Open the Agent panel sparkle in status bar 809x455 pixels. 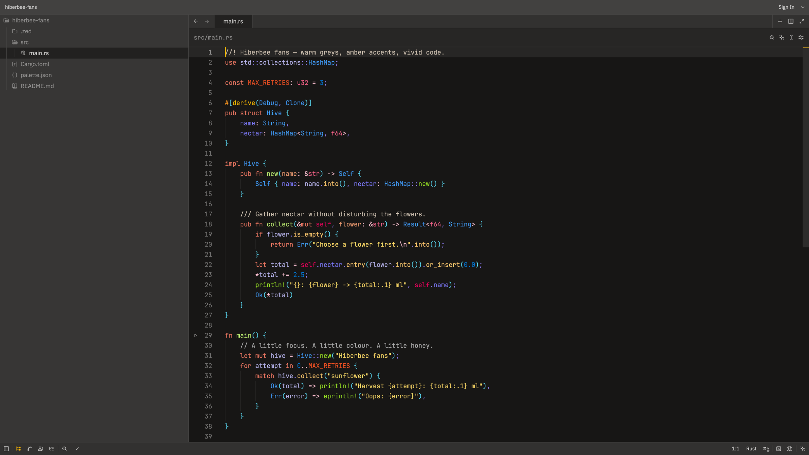pos(803,449)
